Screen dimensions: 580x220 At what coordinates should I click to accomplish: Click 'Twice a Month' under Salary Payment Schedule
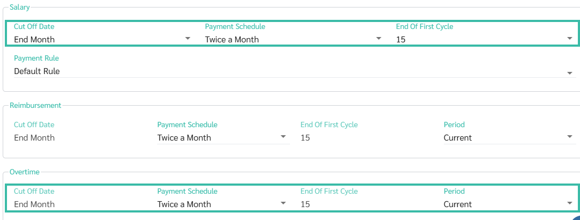point(232,39)
